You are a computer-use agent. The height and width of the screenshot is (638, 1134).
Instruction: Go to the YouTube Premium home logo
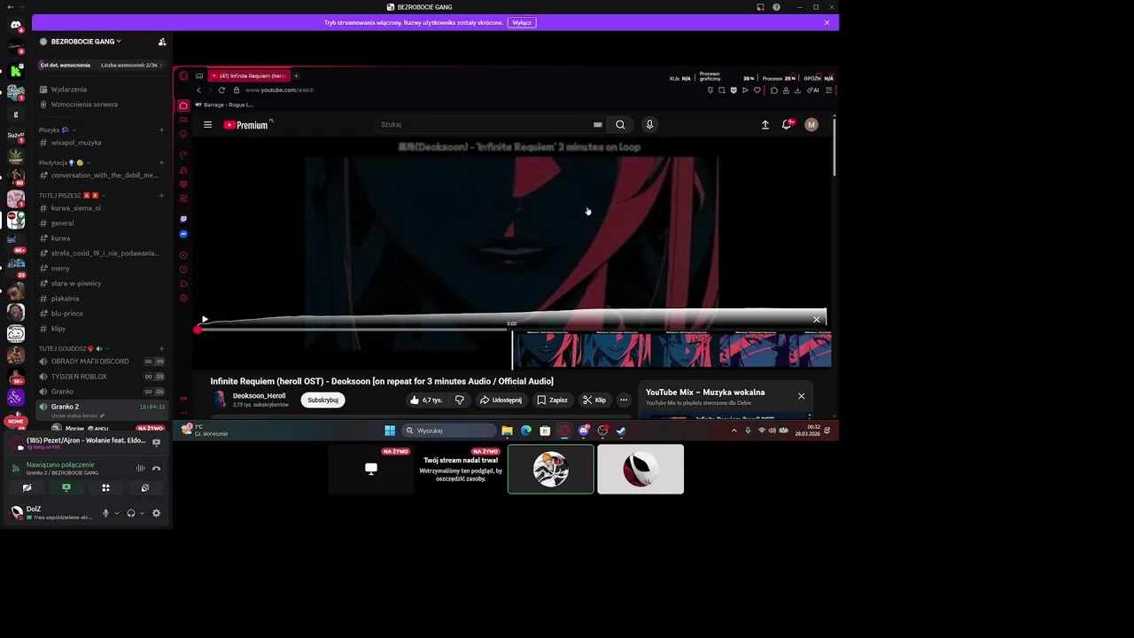246,125
